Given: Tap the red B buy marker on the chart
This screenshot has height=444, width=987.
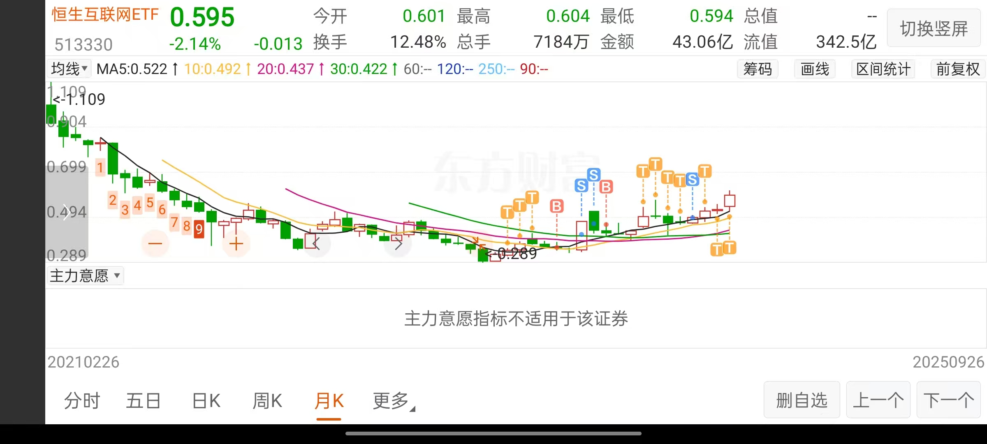Looking at the screenshot, I should pyautogui.click(x=556, y=206).
